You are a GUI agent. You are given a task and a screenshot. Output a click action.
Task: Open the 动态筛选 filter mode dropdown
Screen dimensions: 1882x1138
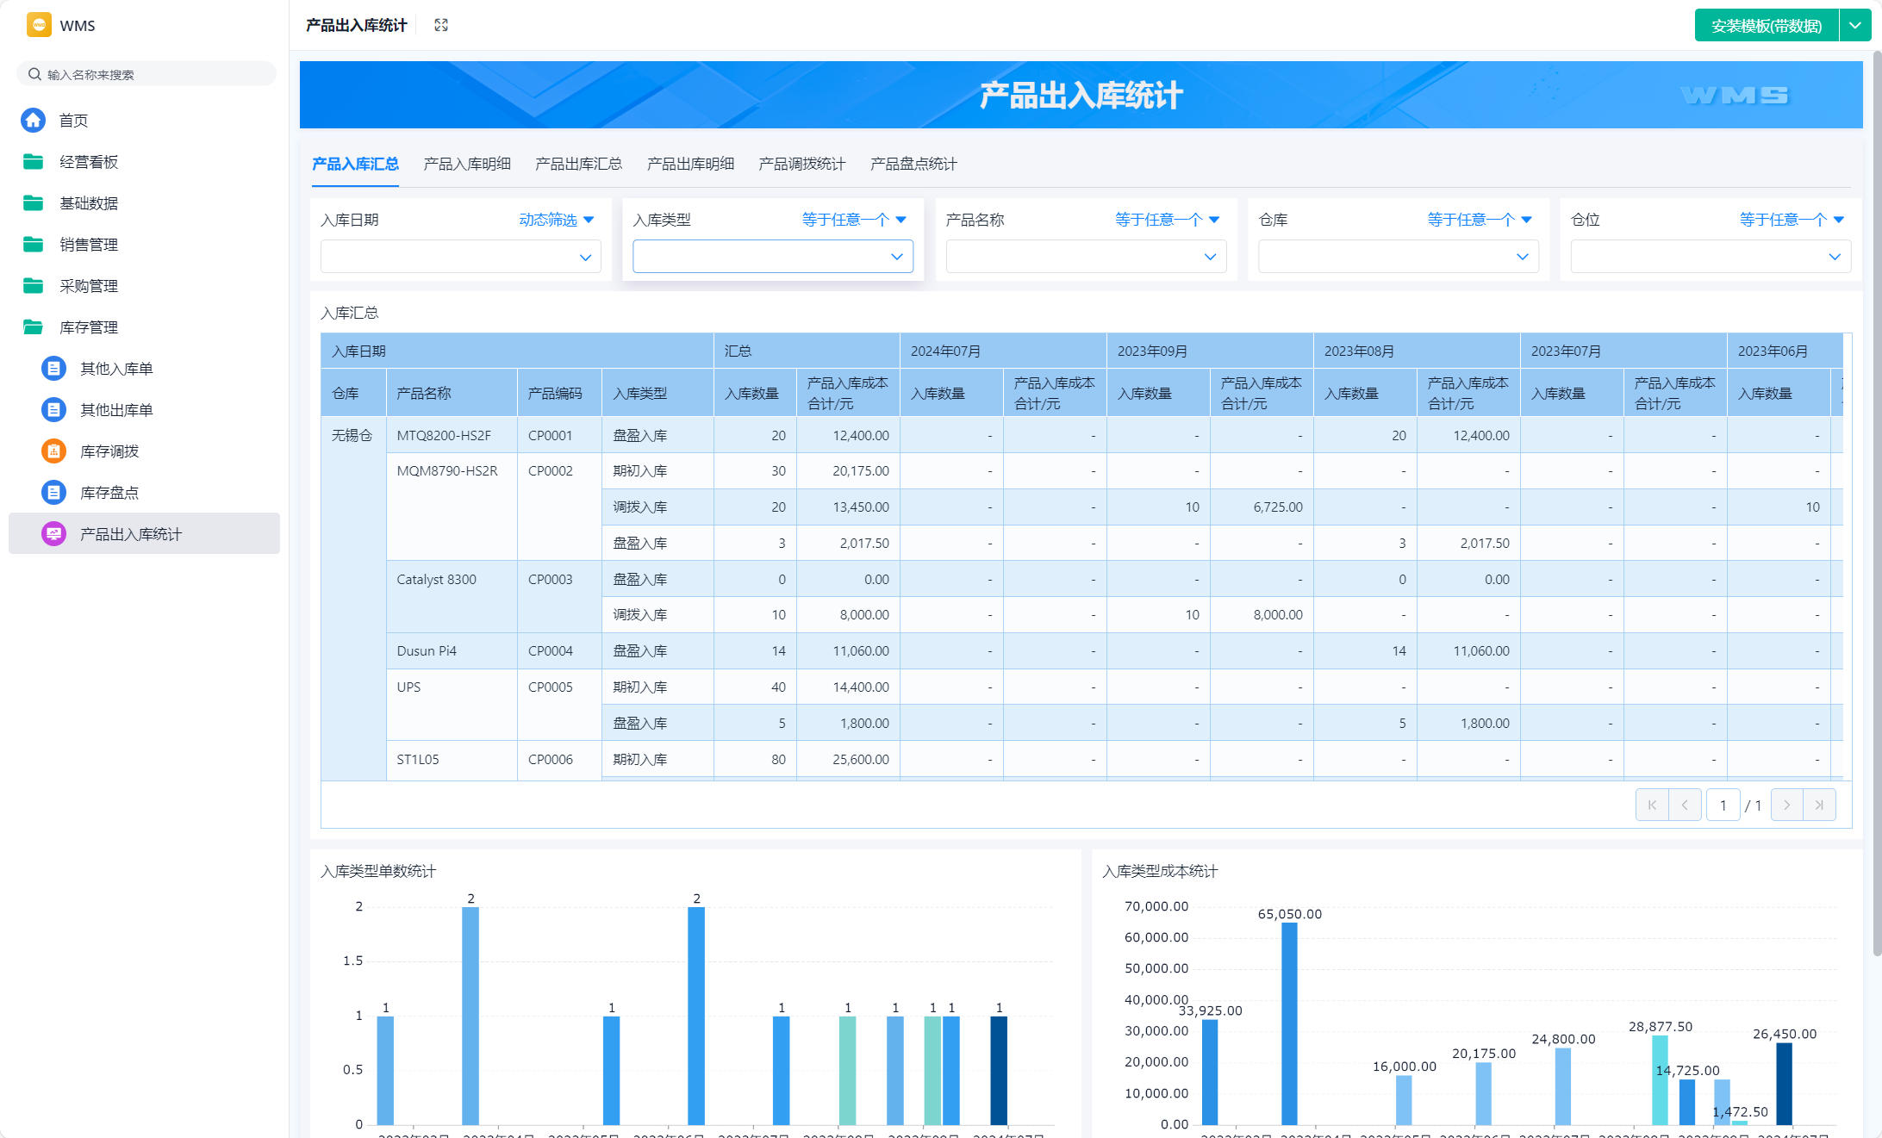[x=557, y=220]
